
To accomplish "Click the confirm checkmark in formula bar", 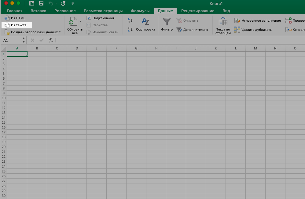I will click(x=42, y=40).
